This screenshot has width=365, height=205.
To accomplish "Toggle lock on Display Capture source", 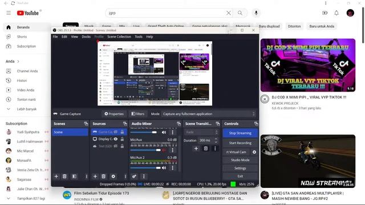I will 122,139.
